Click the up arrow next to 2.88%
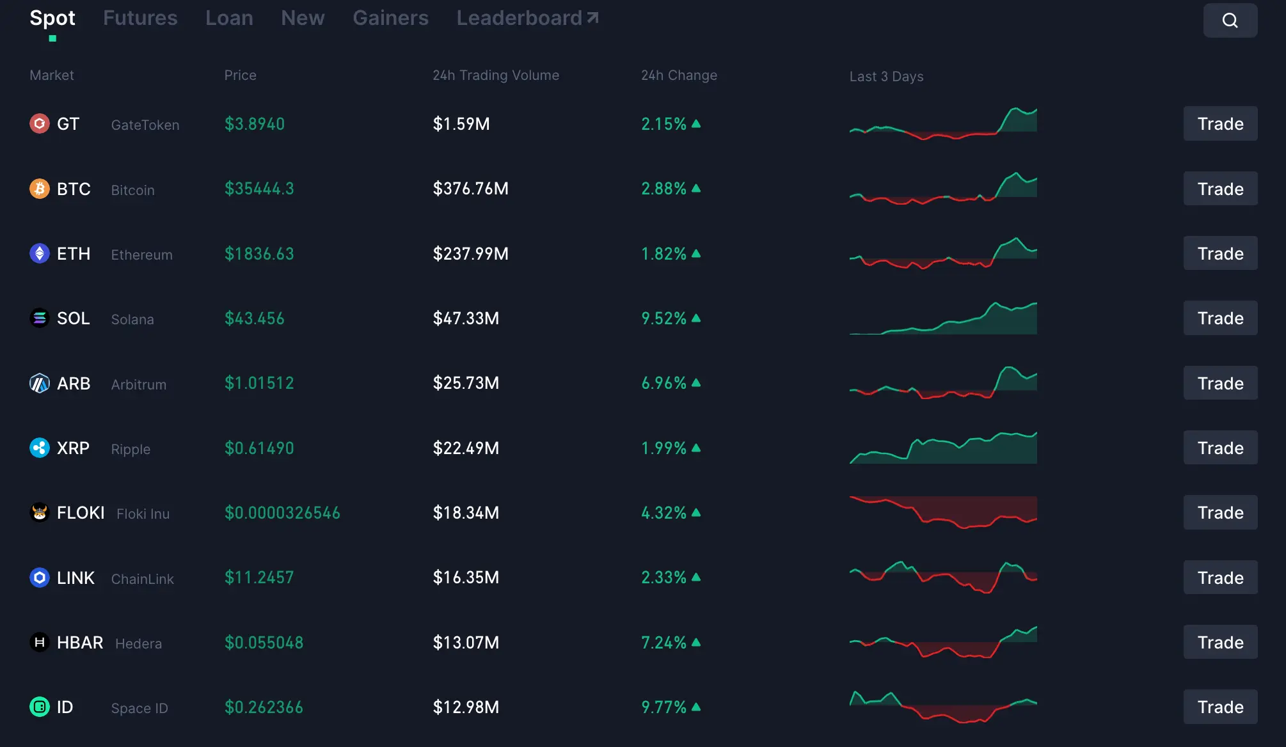The width and height of the screenshot is (1286, 747). point(696,188)
